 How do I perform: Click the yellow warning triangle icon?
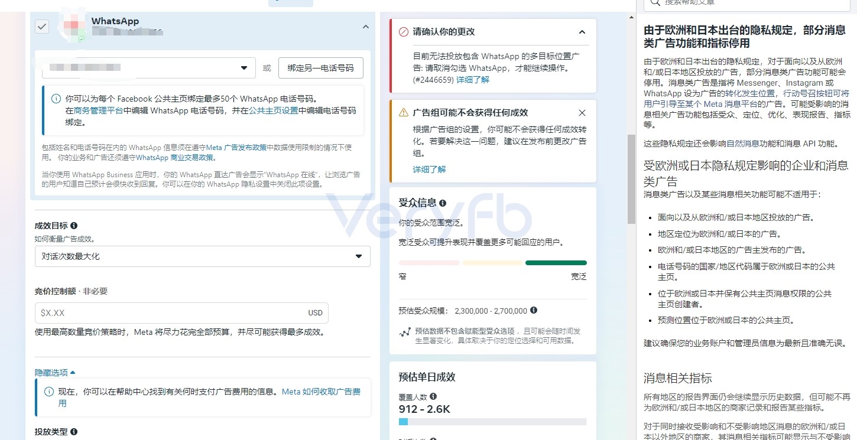tap(404, 112)
